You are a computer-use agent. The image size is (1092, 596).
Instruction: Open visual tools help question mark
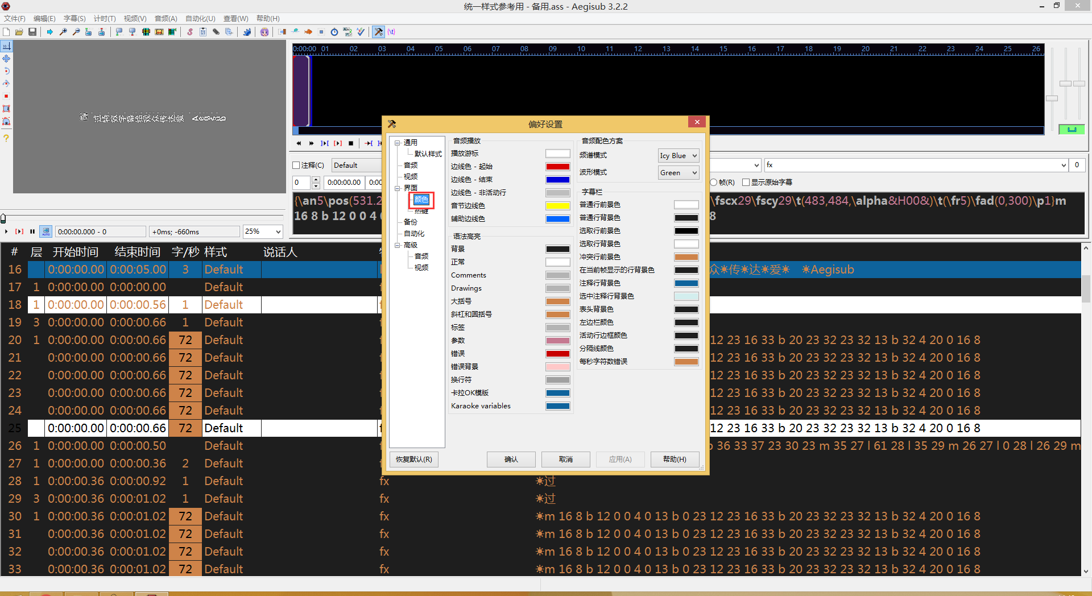click(x=6, y=138)
